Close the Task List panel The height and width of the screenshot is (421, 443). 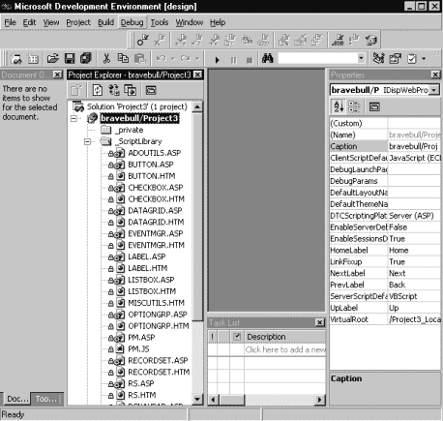tap(319, 322)
